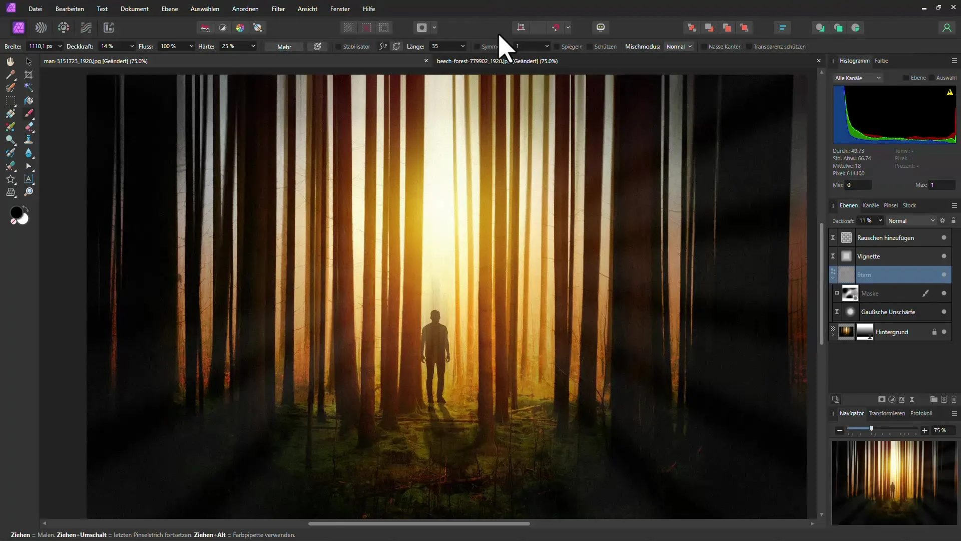The image size is (961, 541).
Task: Open the Alle Kanäle channel dropdown
Action: point(858,78)
